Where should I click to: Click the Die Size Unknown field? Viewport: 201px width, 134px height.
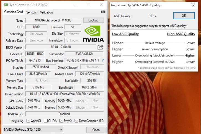tap(73, 34)
